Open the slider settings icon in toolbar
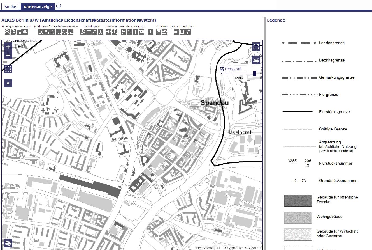This screenshot has height=250, width=372. tap(150, 32)
